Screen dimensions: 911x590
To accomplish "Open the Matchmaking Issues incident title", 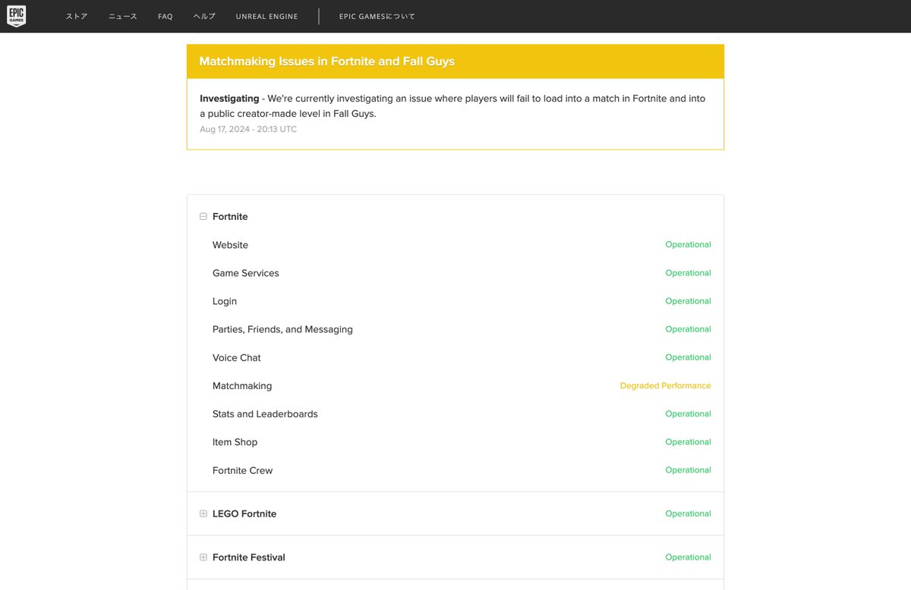I will (327, 61).
